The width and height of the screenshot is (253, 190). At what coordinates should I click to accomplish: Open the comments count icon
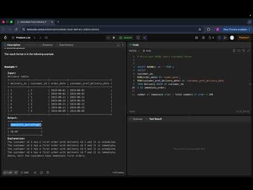tap(25, 173)
